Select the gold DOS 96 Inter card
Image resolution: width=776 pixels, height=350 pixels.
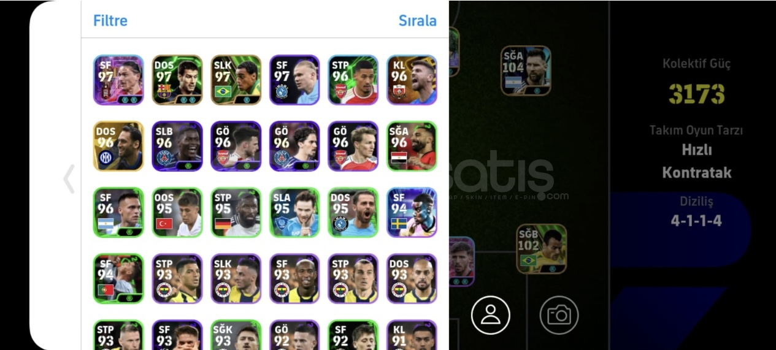pos(118,146)
